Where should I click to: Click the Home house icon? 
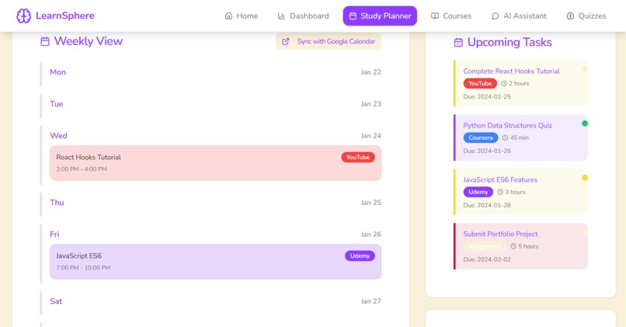click(x=228, y=16)
